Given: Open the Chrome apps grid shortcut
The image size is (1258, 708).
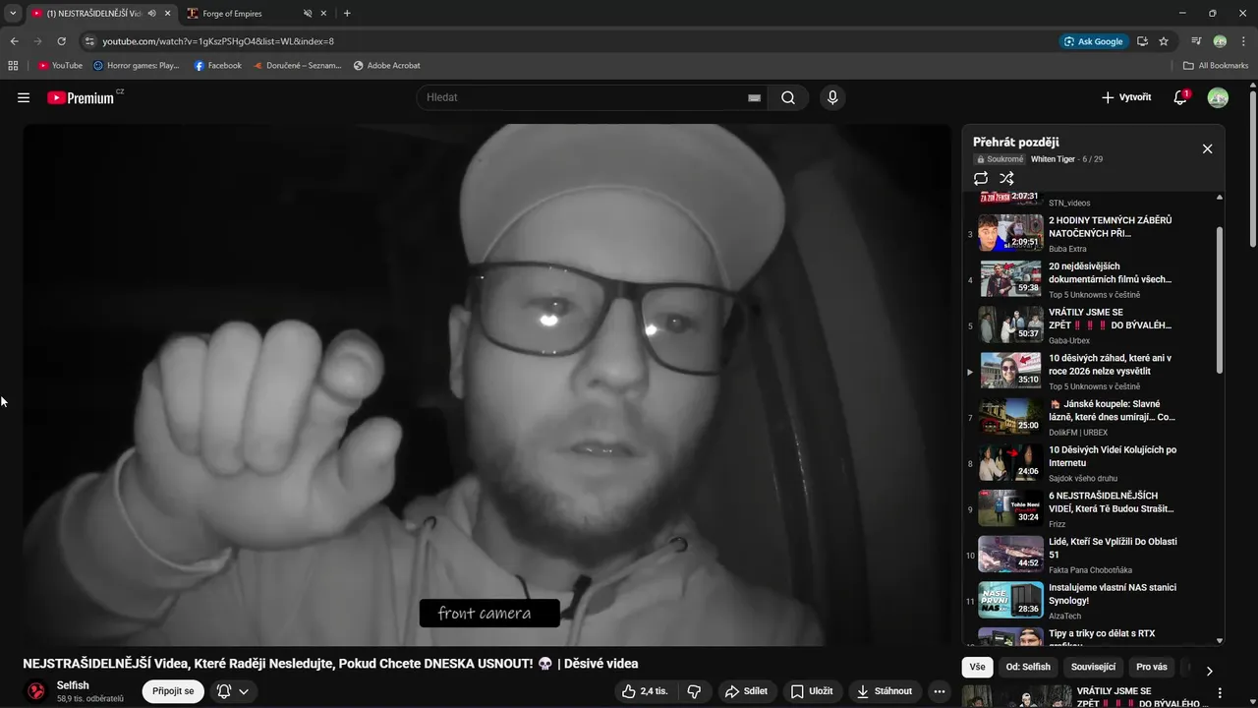Looking at the screenshot, I should coord(13,66).
